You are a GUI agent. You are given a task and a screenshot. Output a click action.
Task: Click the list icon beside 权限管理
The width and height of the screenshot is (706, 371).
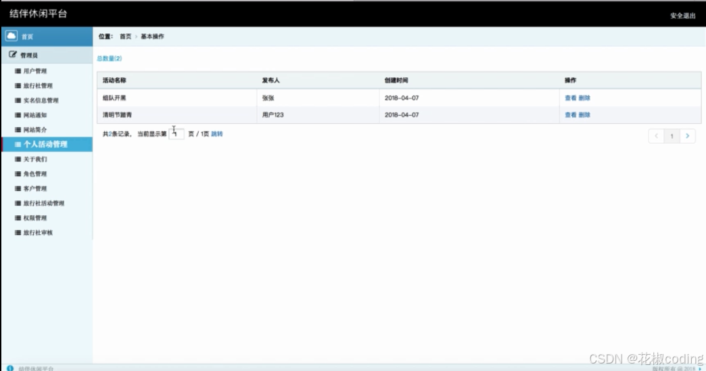point(18,218)
